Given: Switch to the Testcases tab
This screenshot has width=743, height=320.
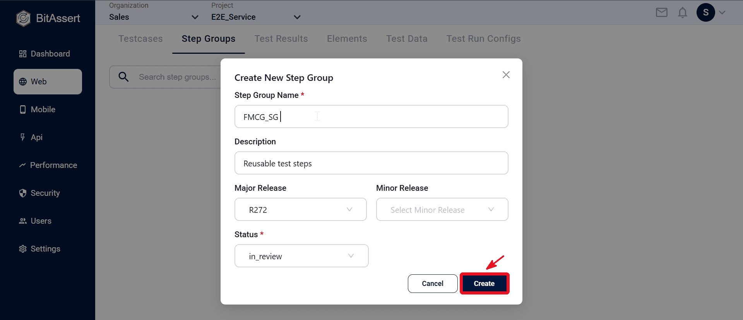Looking at the screenshot, I should (x=140, y=39).
